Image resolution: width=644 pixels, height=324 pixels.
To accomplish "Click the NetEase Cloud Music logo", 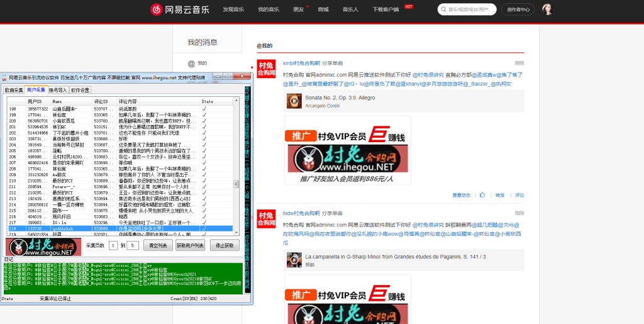I will coord(179,9).
